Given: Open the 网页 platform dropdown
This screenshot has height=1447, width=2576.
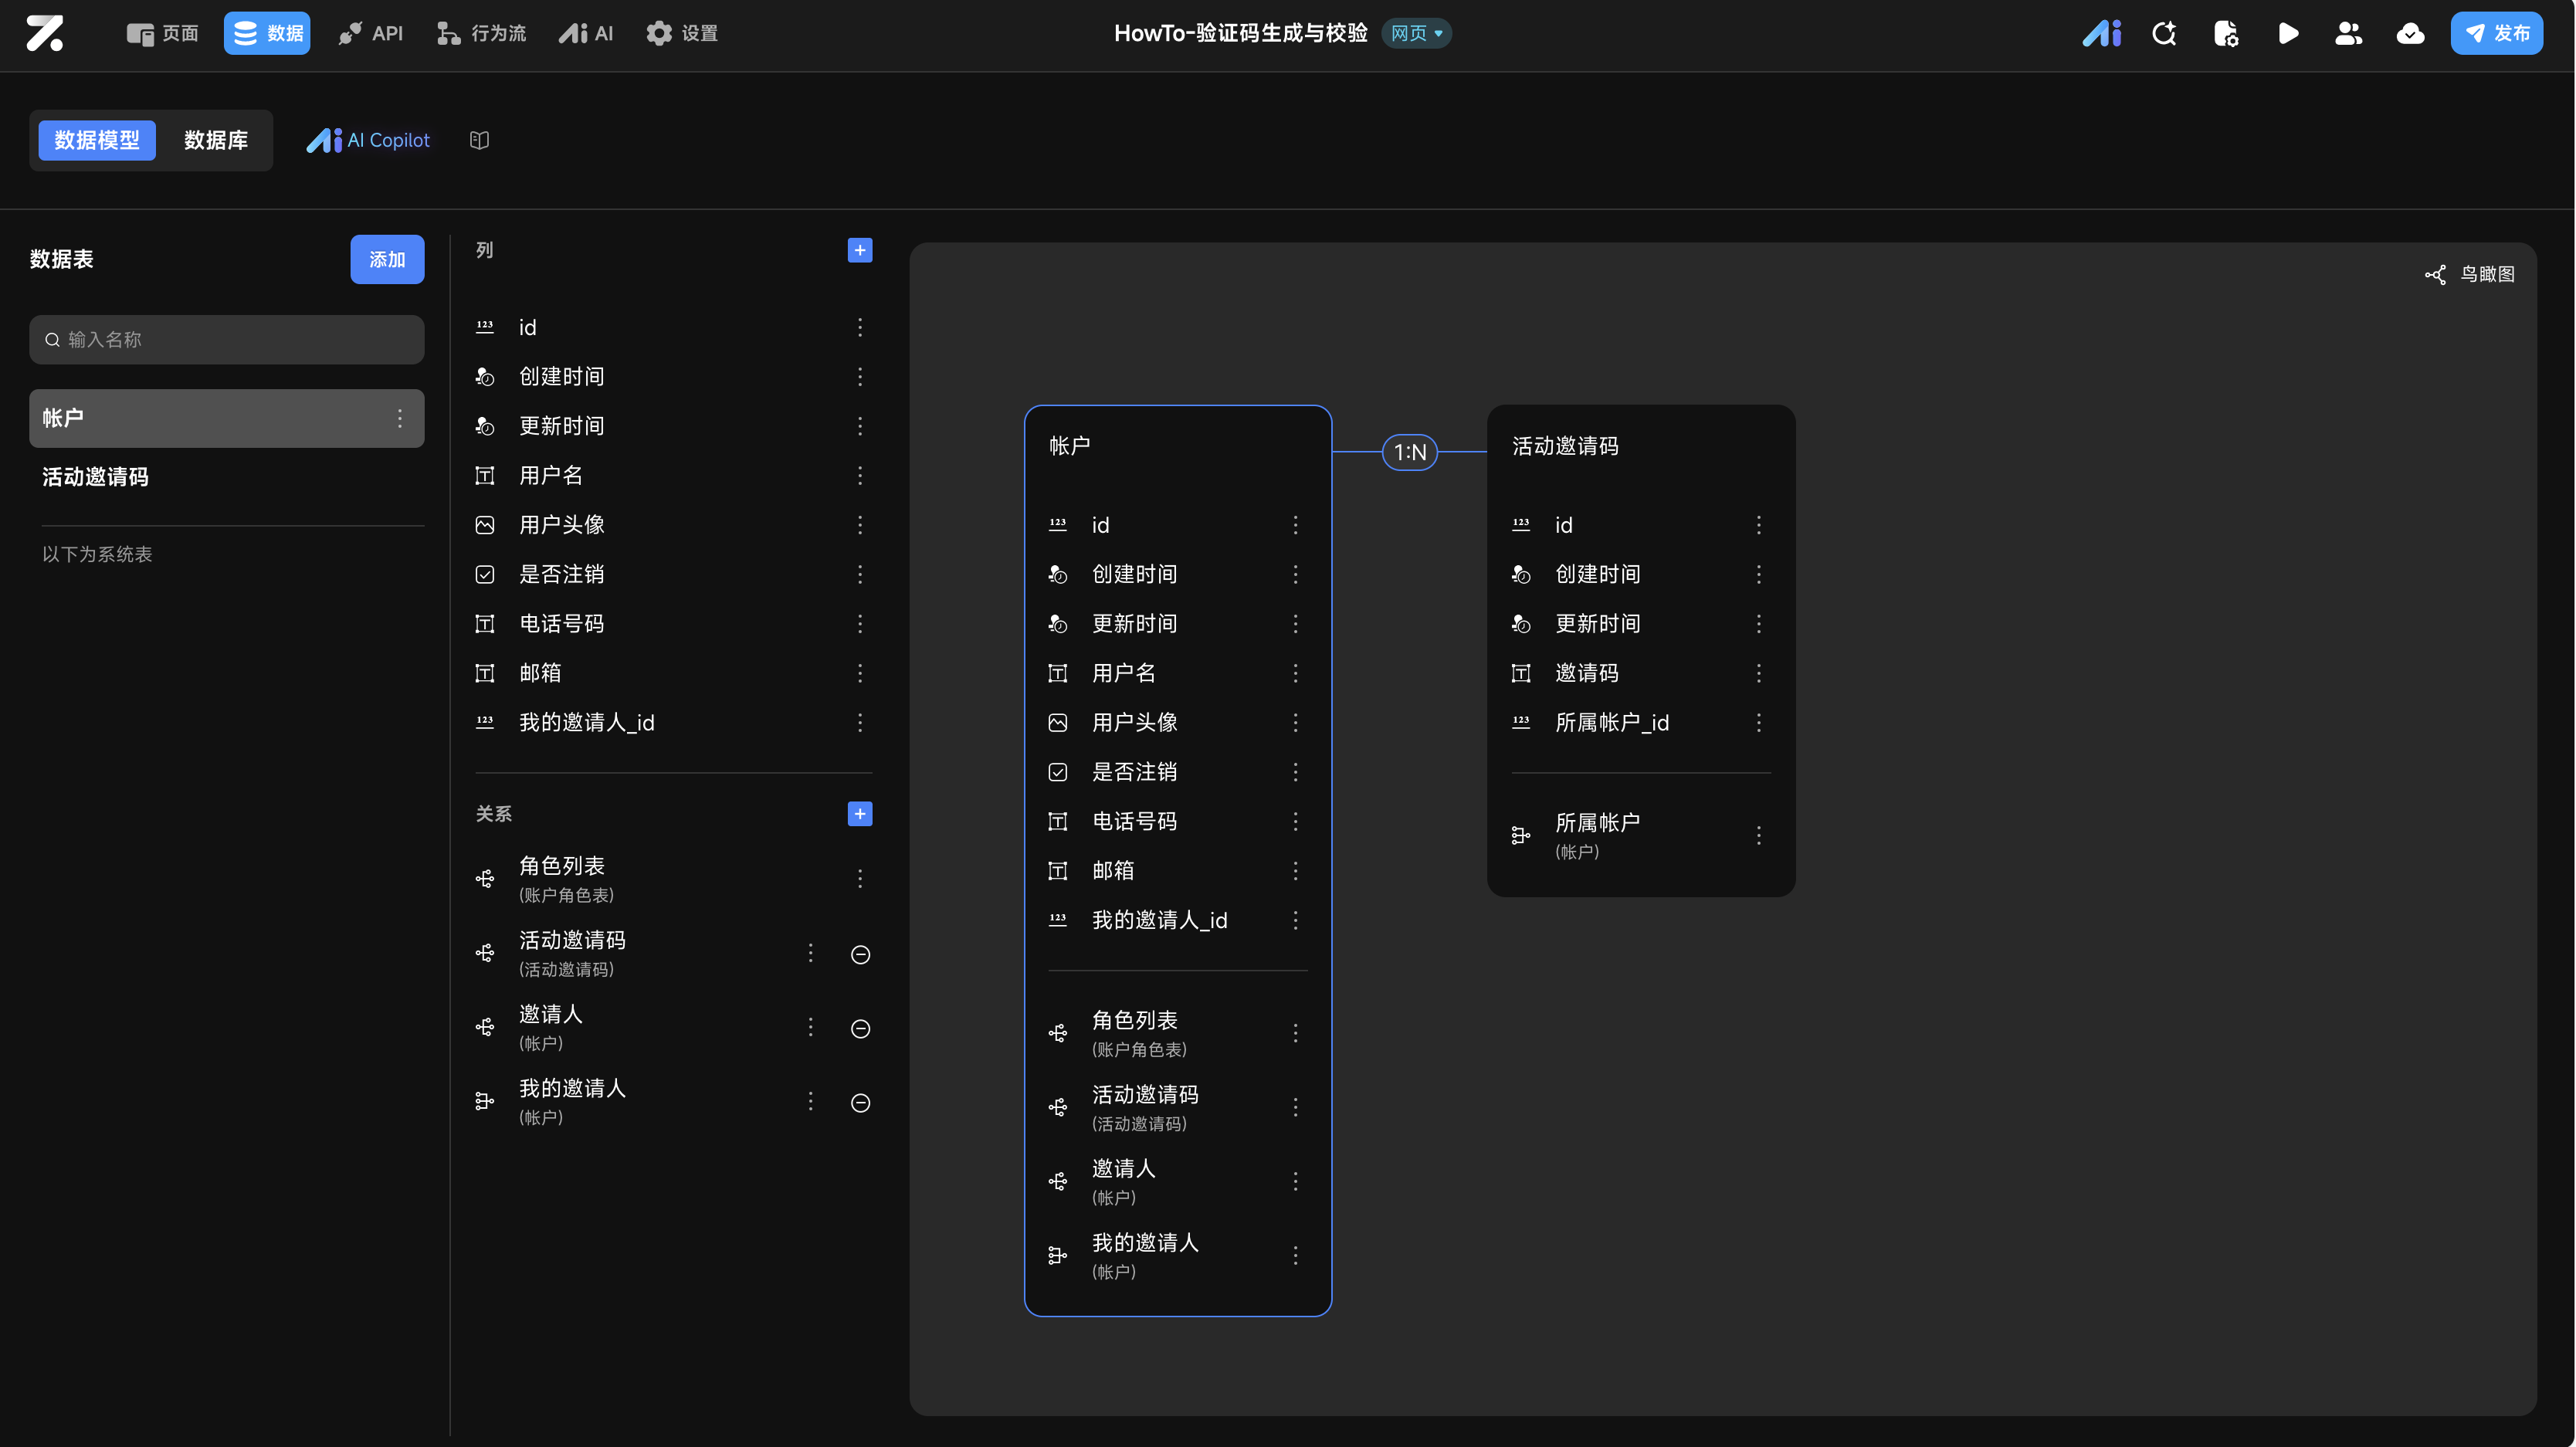Looking at the screenshot, I should click(x=1416, y=33).
